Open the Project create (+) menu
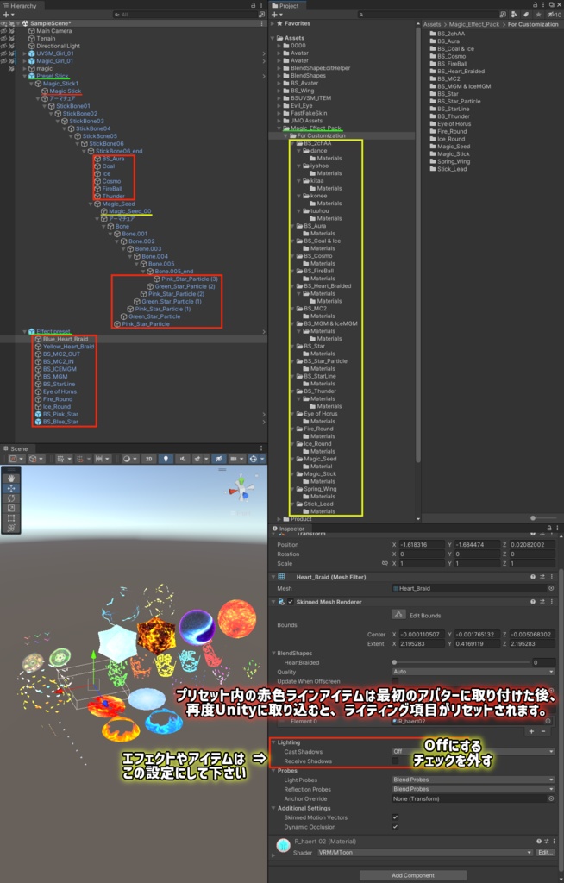564x883 pixels. (x=276, y=15)
